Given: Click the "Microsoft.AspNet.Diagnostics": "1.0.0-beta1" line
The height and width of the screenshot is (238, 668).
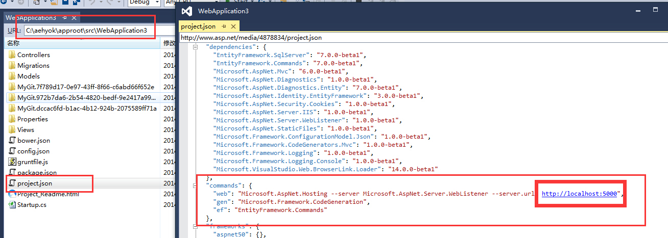Looking at the screenshot, I should (296, 80).
